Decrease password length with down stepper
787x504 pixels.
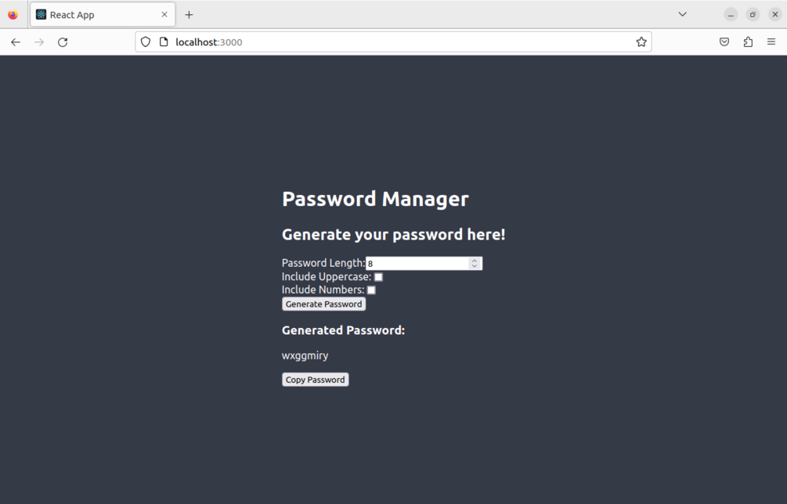[x=475, y=267]
